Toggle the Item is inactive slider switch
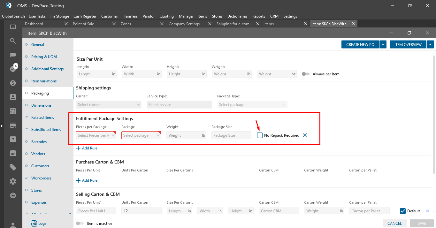 [80, 224]
